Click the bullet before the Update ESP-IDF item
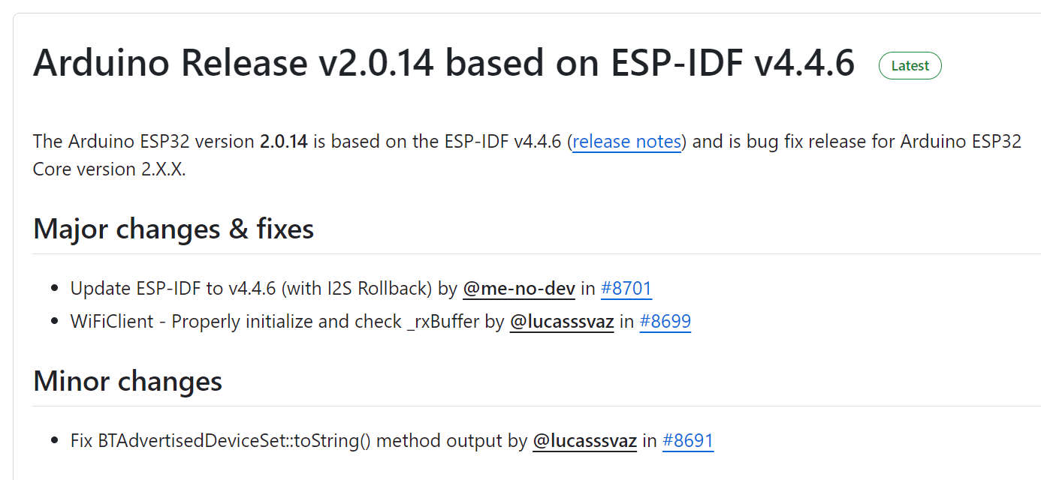1041x480 pixels. (x=54, y=289)
